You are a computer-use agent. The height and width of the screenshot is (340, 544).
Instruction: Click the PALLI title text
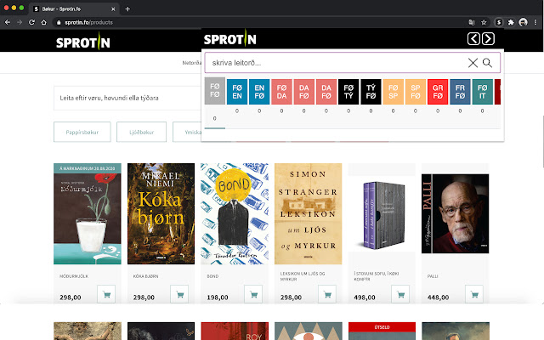433,276
